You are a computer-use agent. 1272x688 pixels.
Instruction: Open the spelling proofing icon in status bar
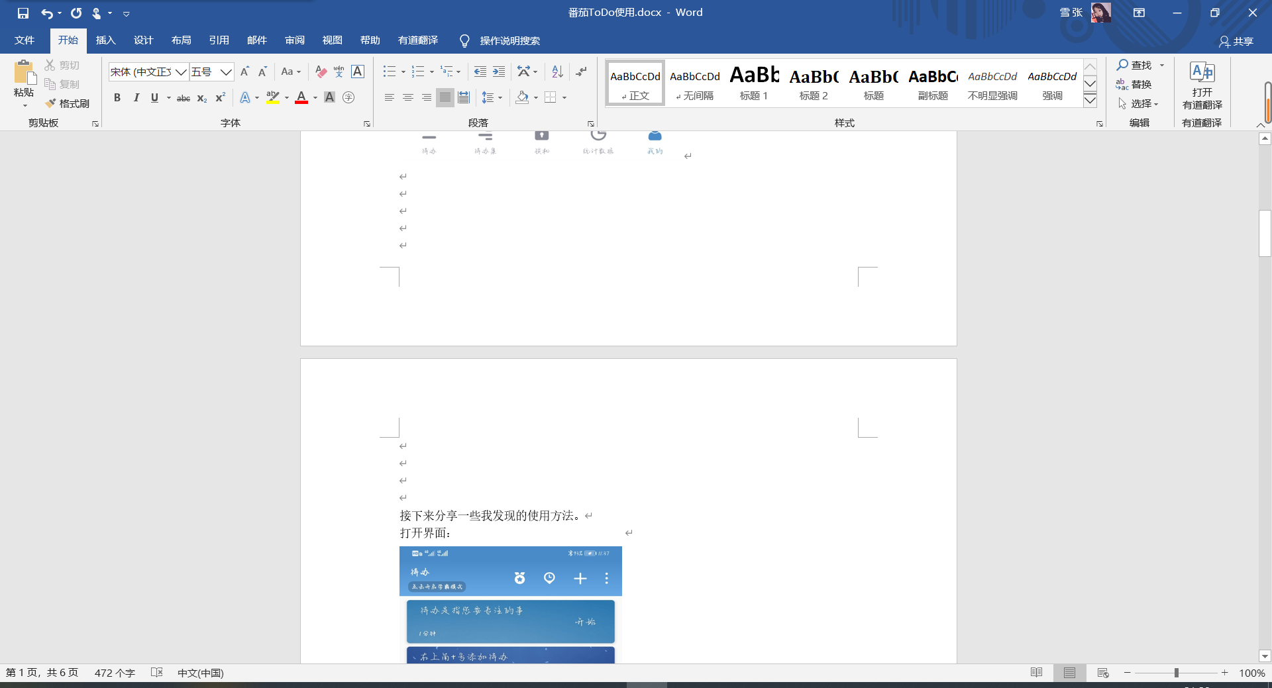click(157, 672)
